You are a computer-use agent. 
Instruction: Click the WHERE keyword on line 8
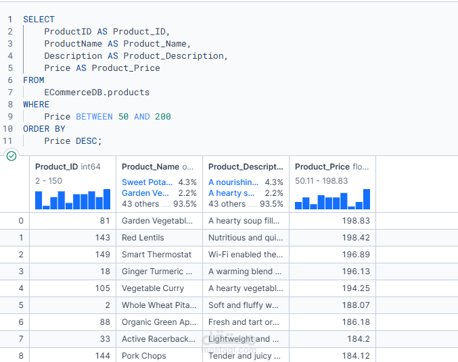[37, 105]
